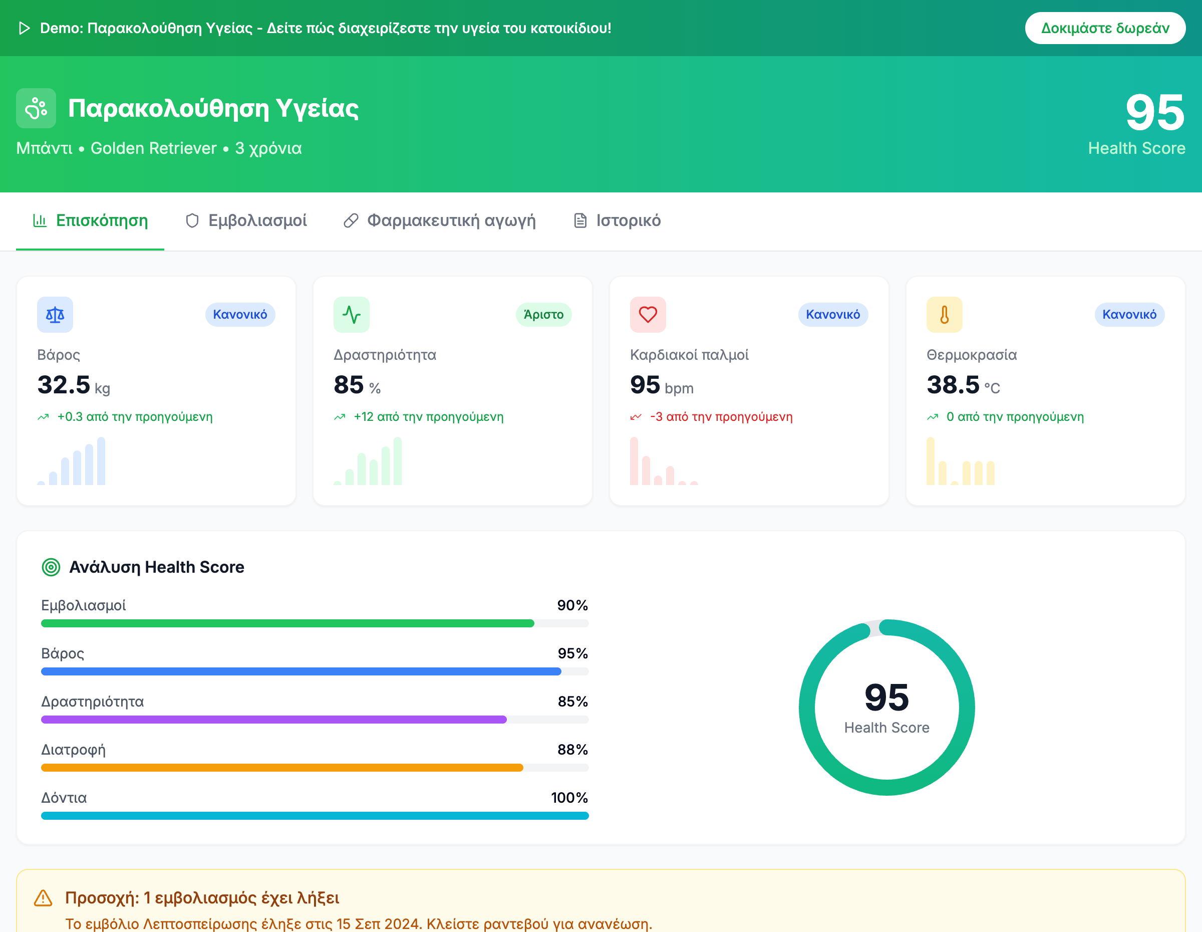Screen dimensions: 1202x932
Task: Click the Προσοχή: 1 εμβολιασμός έχει λήξει heading
Action: point(202,898)
